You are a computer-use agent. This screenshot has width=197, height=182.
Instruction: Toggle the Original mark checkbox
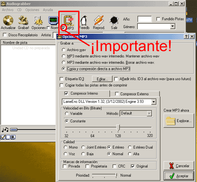click(133, 166)
